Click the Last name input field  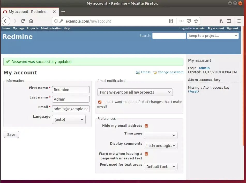71,99
